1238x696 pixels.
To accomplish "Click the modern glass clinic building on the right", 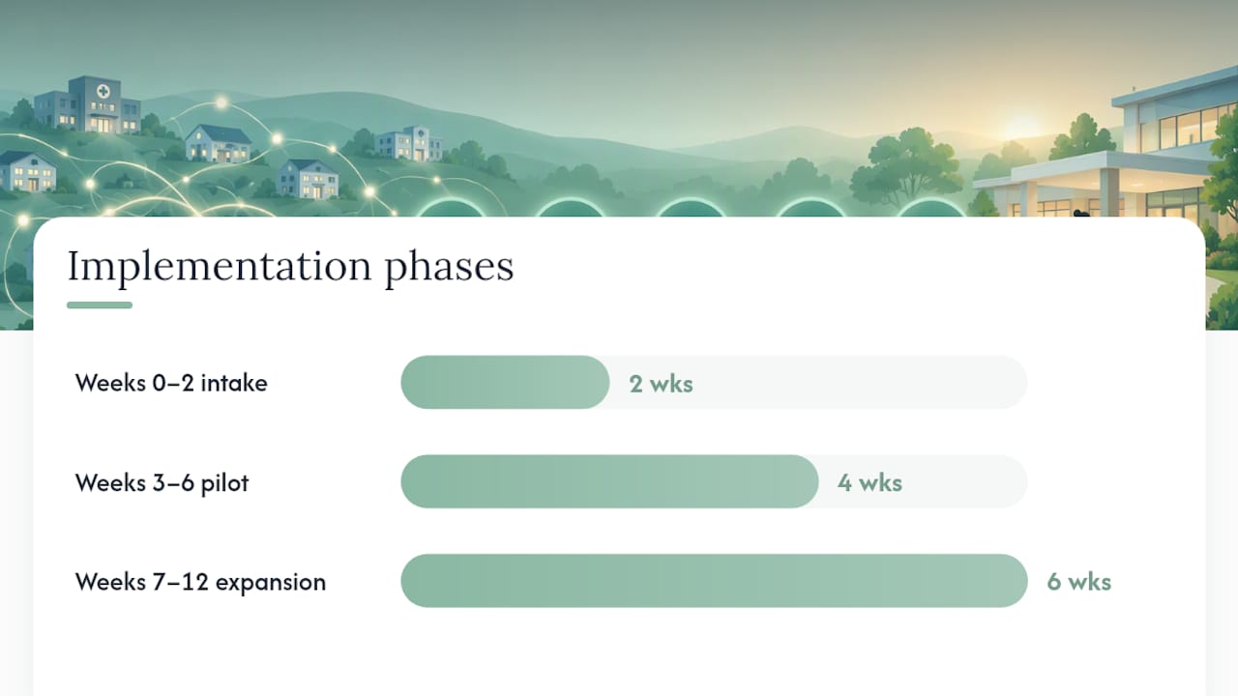I will click(x=1107, y=145).
